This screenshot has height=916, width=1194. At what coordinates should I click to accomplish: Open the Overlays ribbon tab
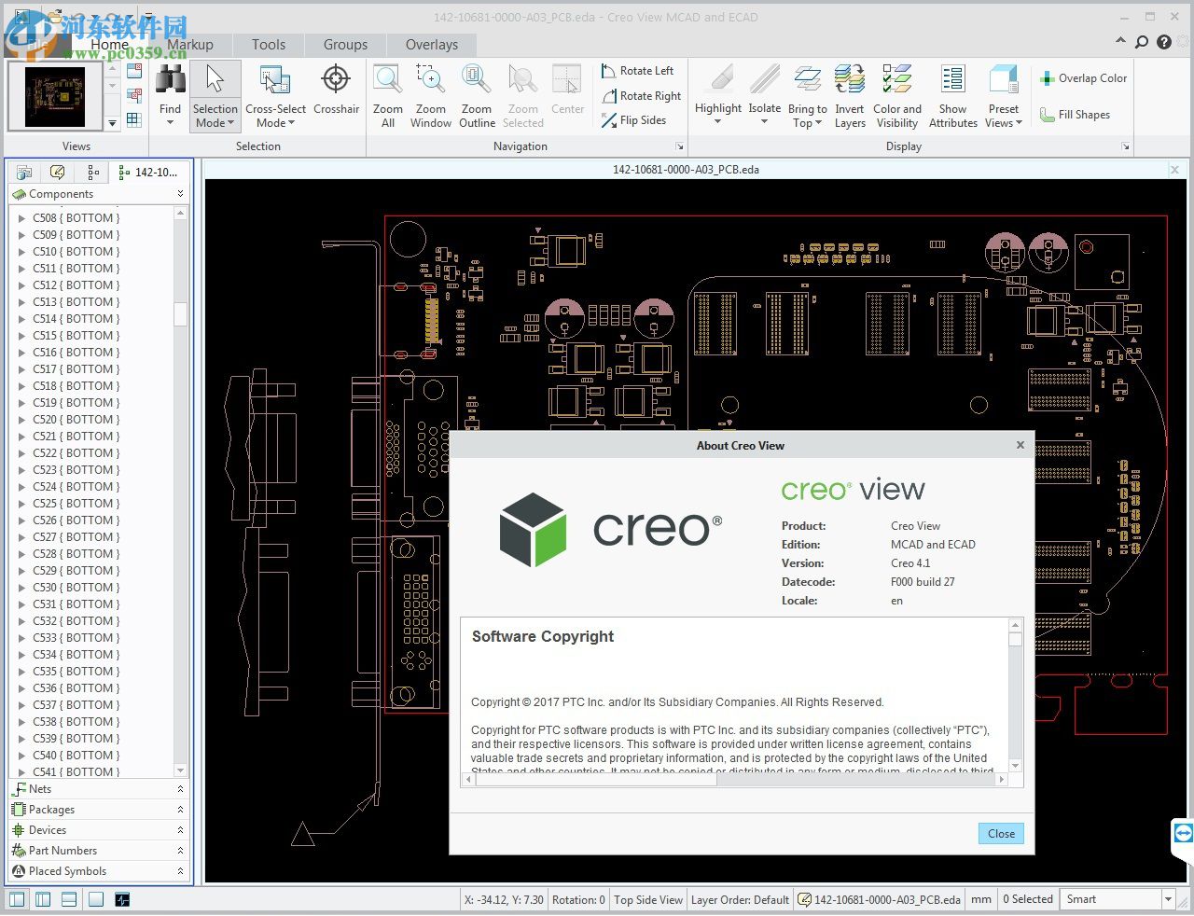click(x=432, y=44)
